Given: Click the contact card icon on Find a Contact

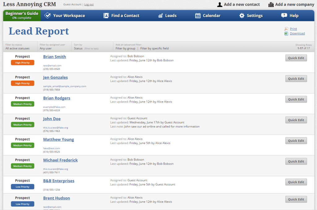Looking at the screenshot, I should [106, 15].
